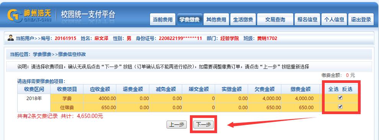Click the 神州浩天 GREAT-CHN logo

[29, 16]
